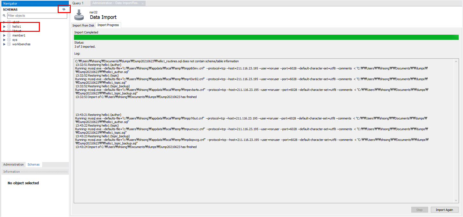Click the 'Status:' label
Image resolution: width=463 pixels, height=217 pixels.
tap(79, 42)
